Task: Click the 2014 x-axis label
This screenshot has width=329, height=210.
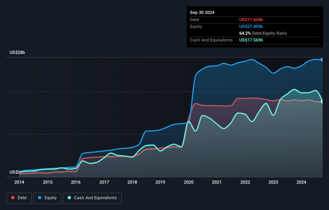Action: 19,182
